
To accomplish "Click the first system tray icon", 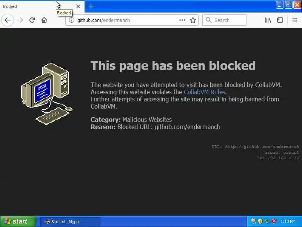I will pyautogui.click(x=253, y=221).
